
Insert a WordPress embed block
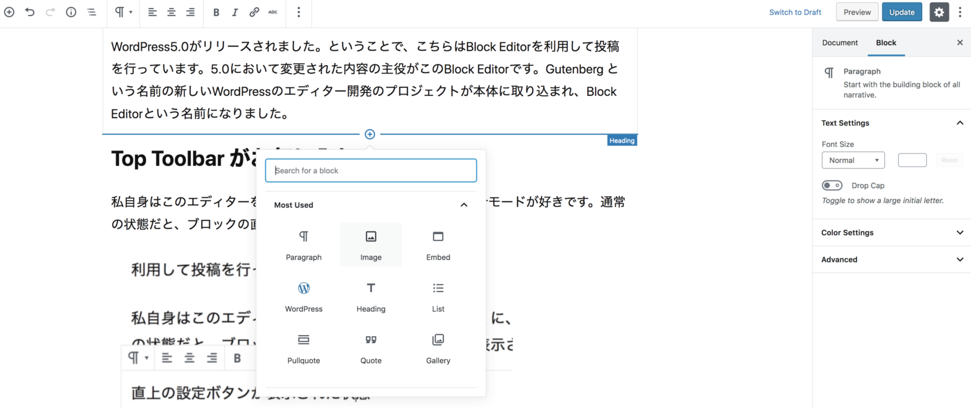[303, 297]
